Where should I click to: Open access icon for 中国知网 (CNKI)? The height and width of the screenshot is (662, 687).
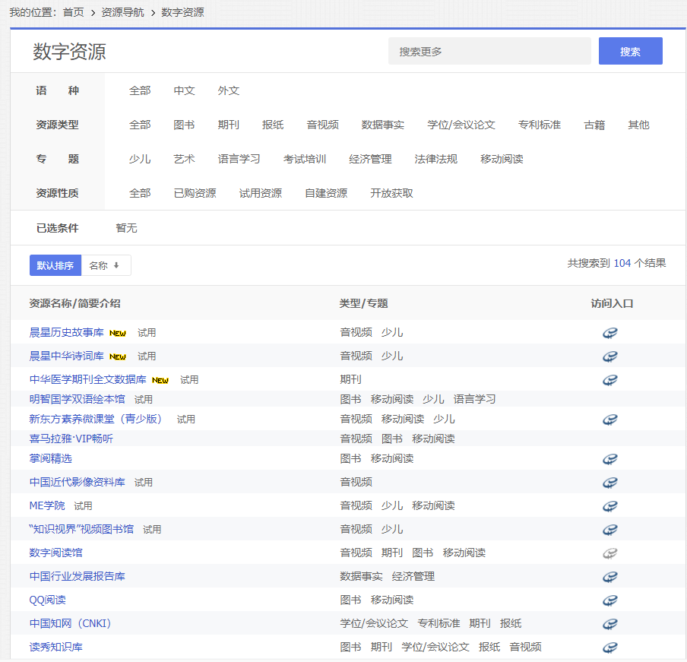click(609, 624)
